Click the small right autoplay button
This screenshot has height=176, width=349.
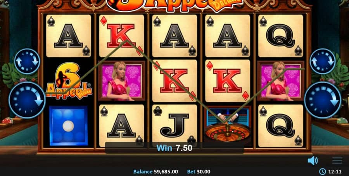pos(323,61)
